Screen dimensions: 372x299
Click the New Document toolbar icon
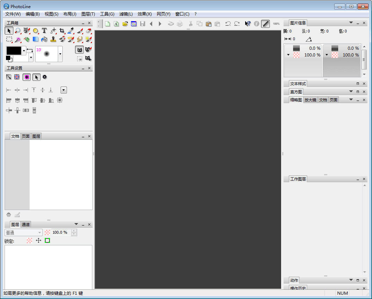107,24
